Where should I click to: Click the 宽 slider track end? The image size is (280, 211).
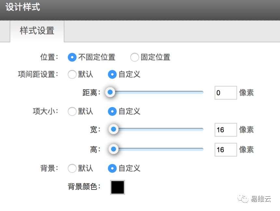[202, 129]
